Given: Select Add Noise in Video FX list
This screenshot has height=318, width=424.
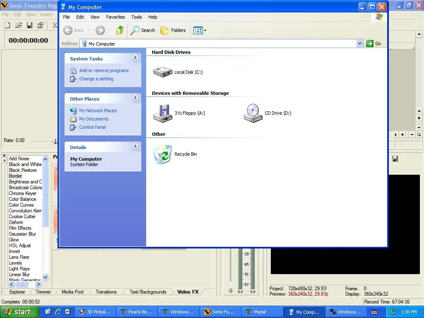Looking at the screenshot, I should [x=19, y=159].
